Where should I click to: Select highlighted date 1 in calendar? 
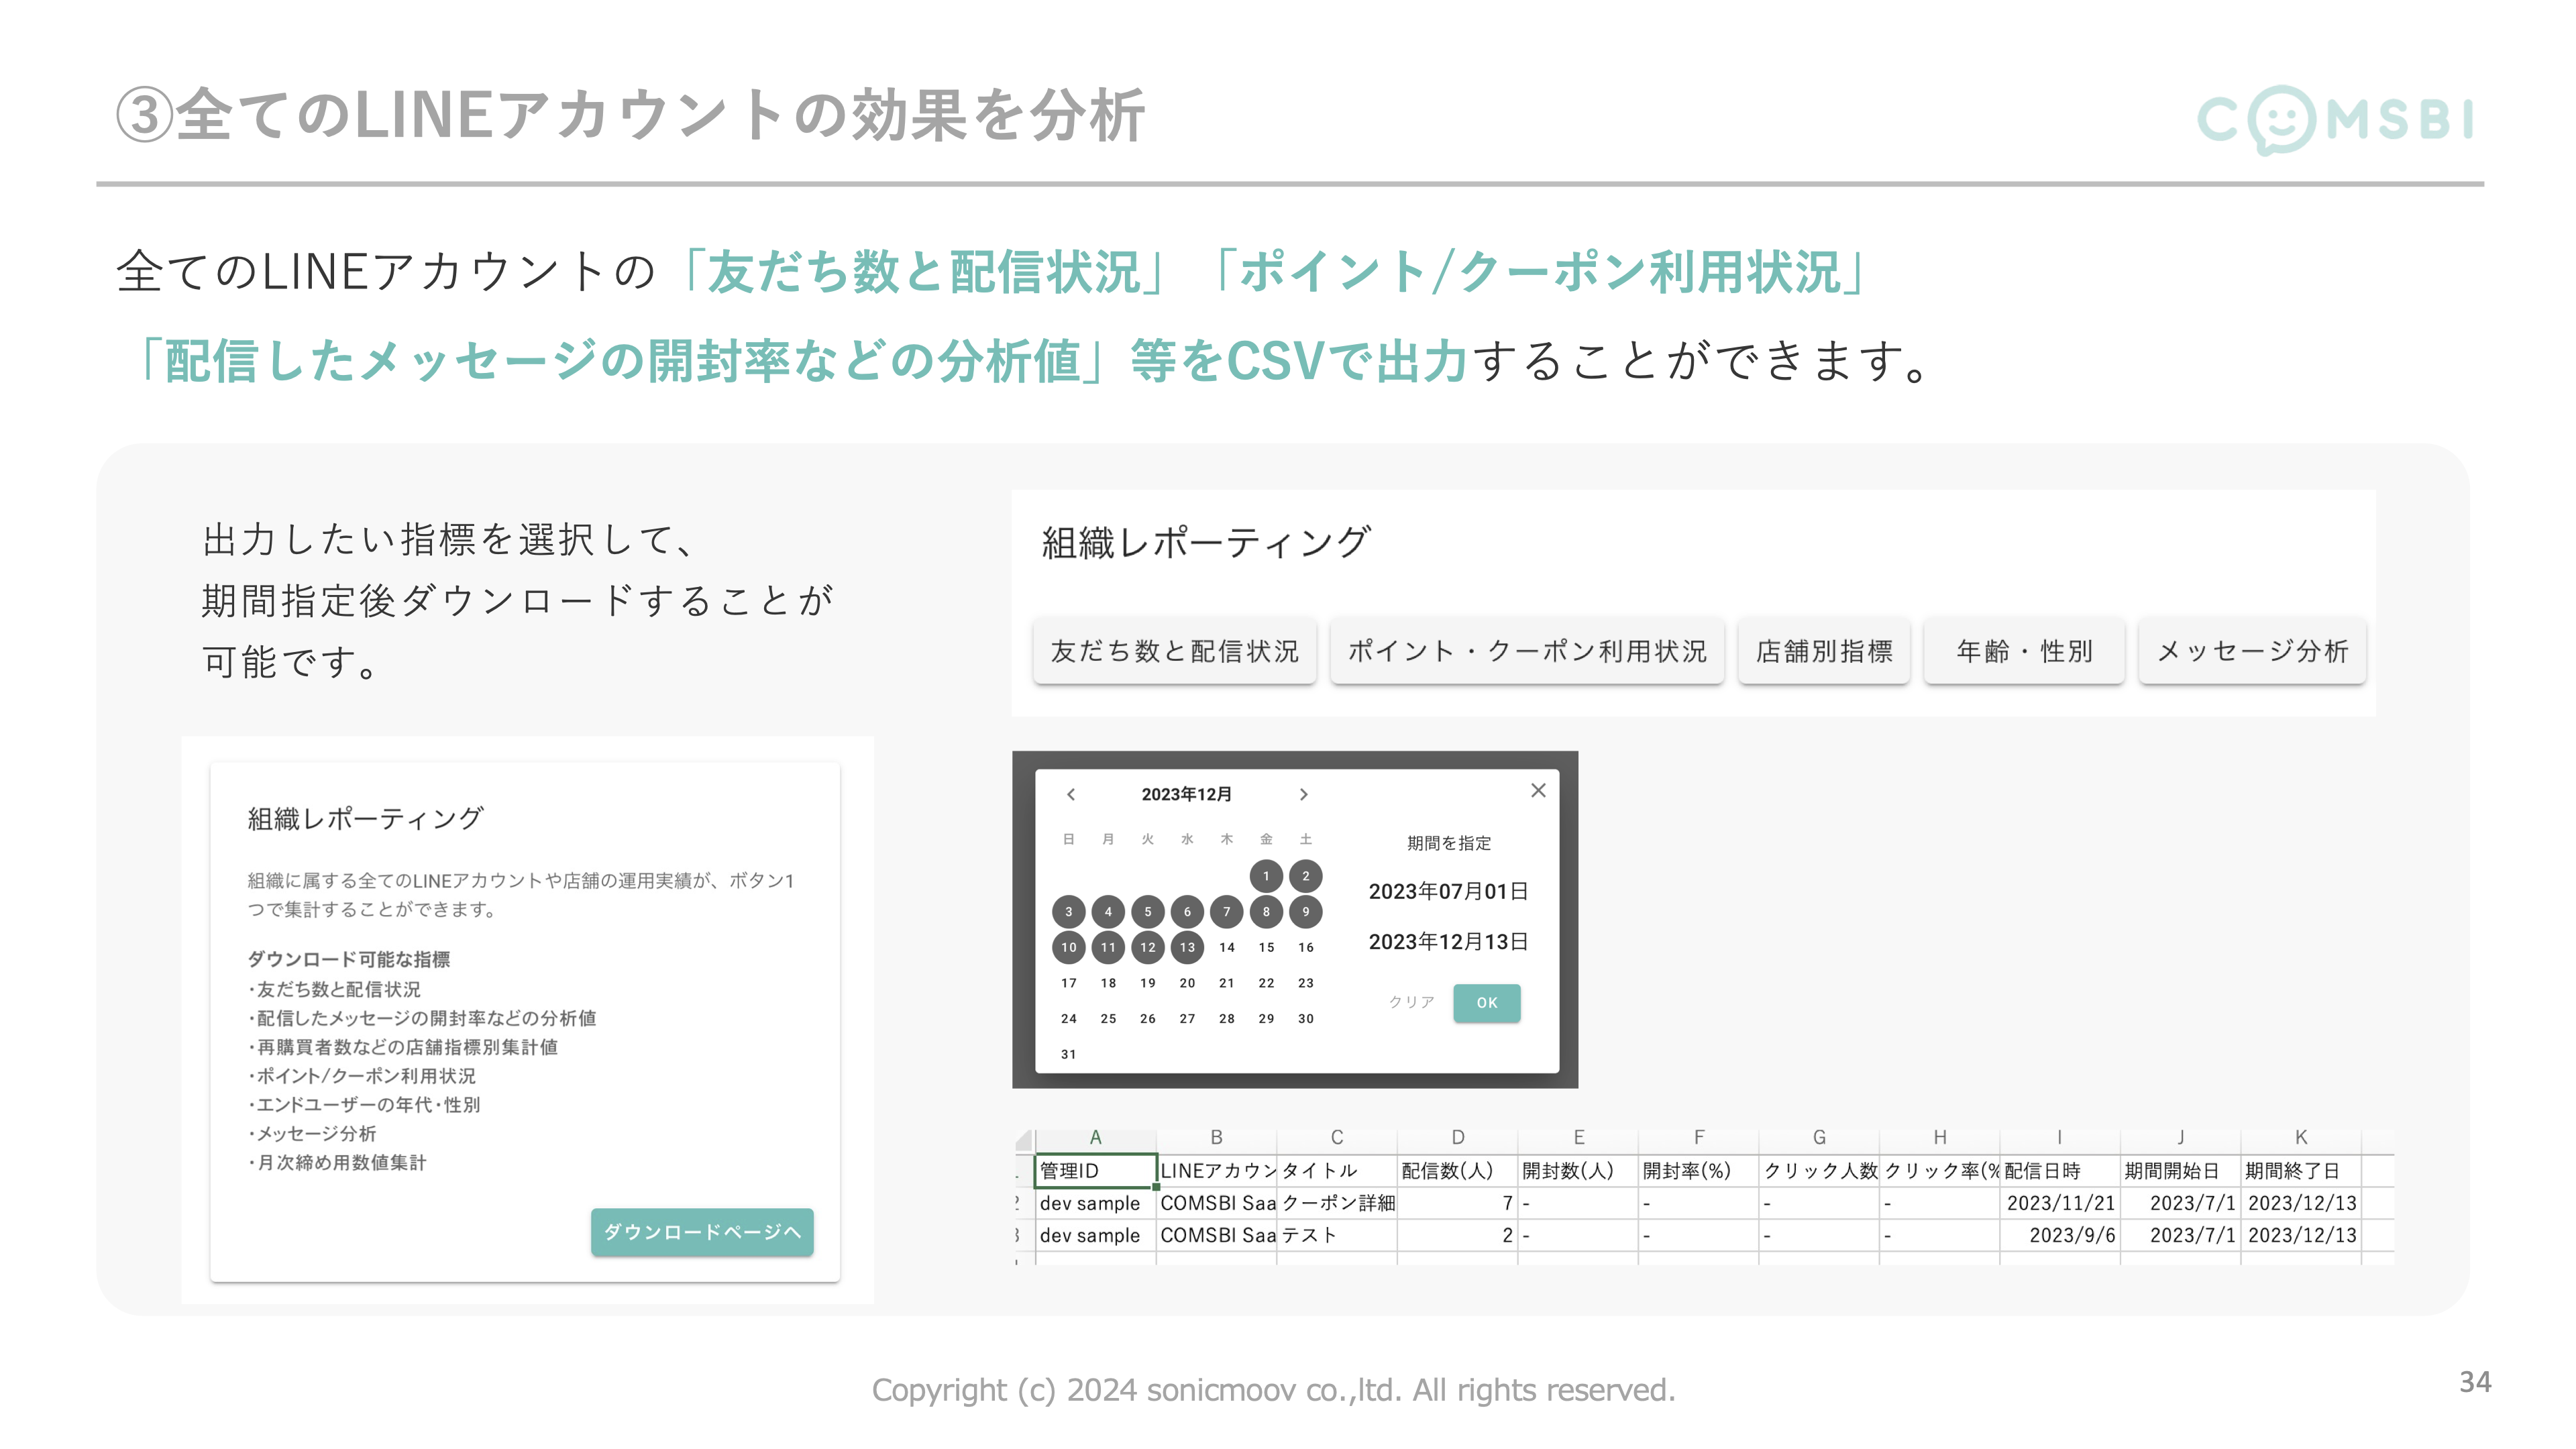pyautogui.click(x=1265, y=876)
